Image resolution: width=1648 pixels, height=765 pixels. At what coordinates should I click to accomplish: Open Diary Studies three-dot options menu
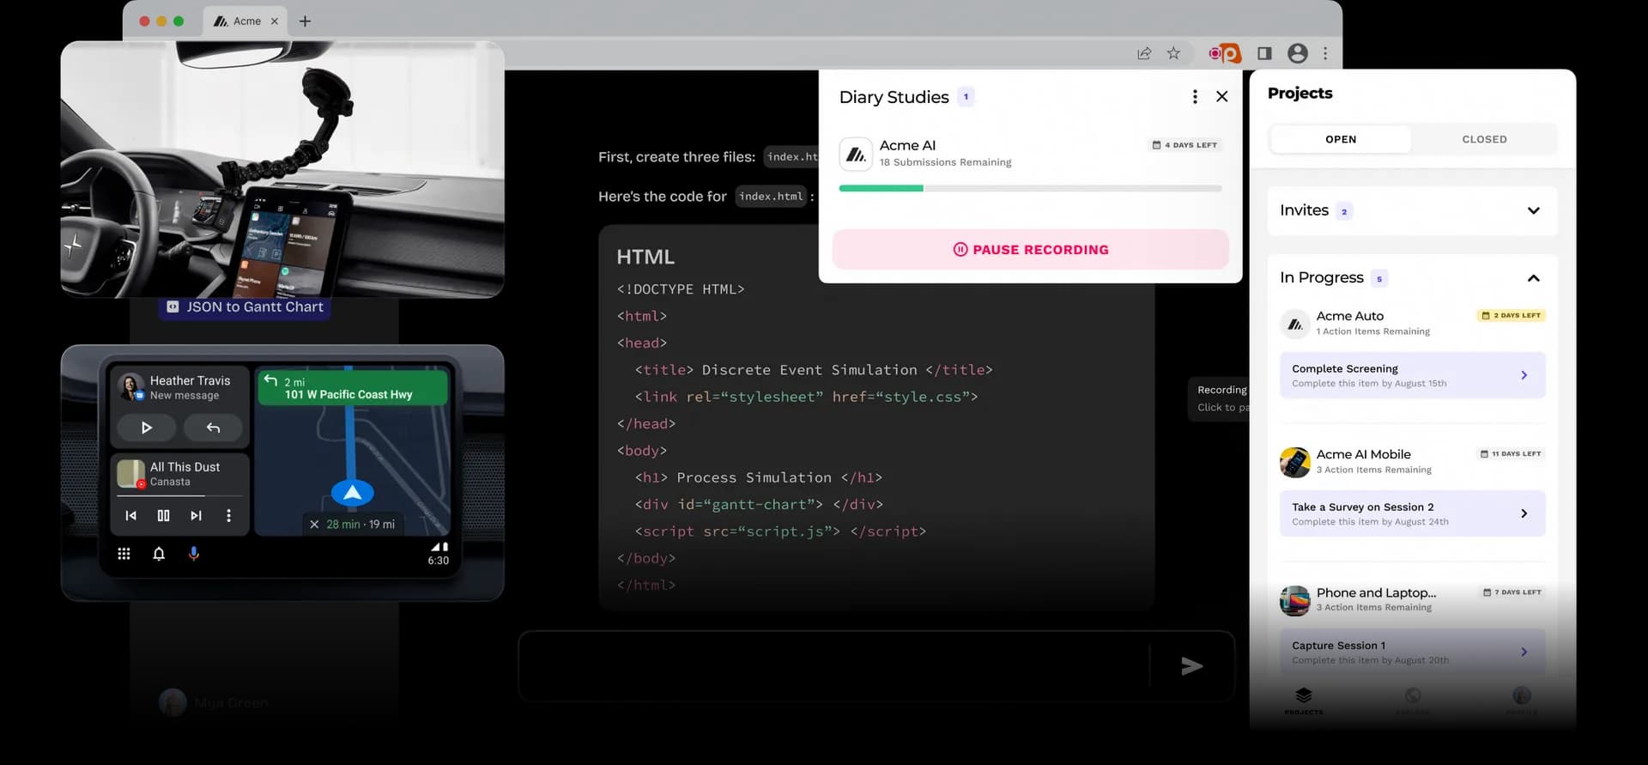click(1195, 97)
